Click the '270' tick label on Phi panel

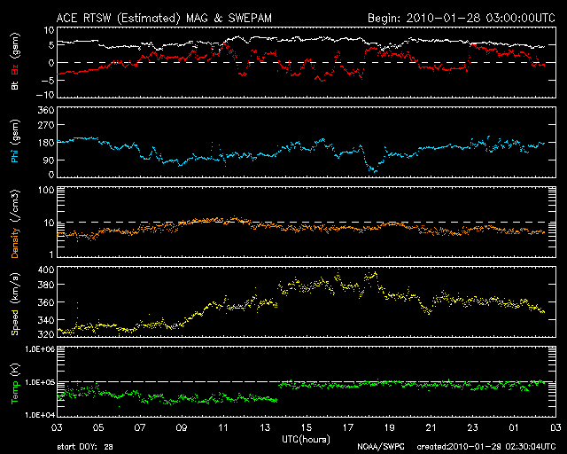coord(46,125)
